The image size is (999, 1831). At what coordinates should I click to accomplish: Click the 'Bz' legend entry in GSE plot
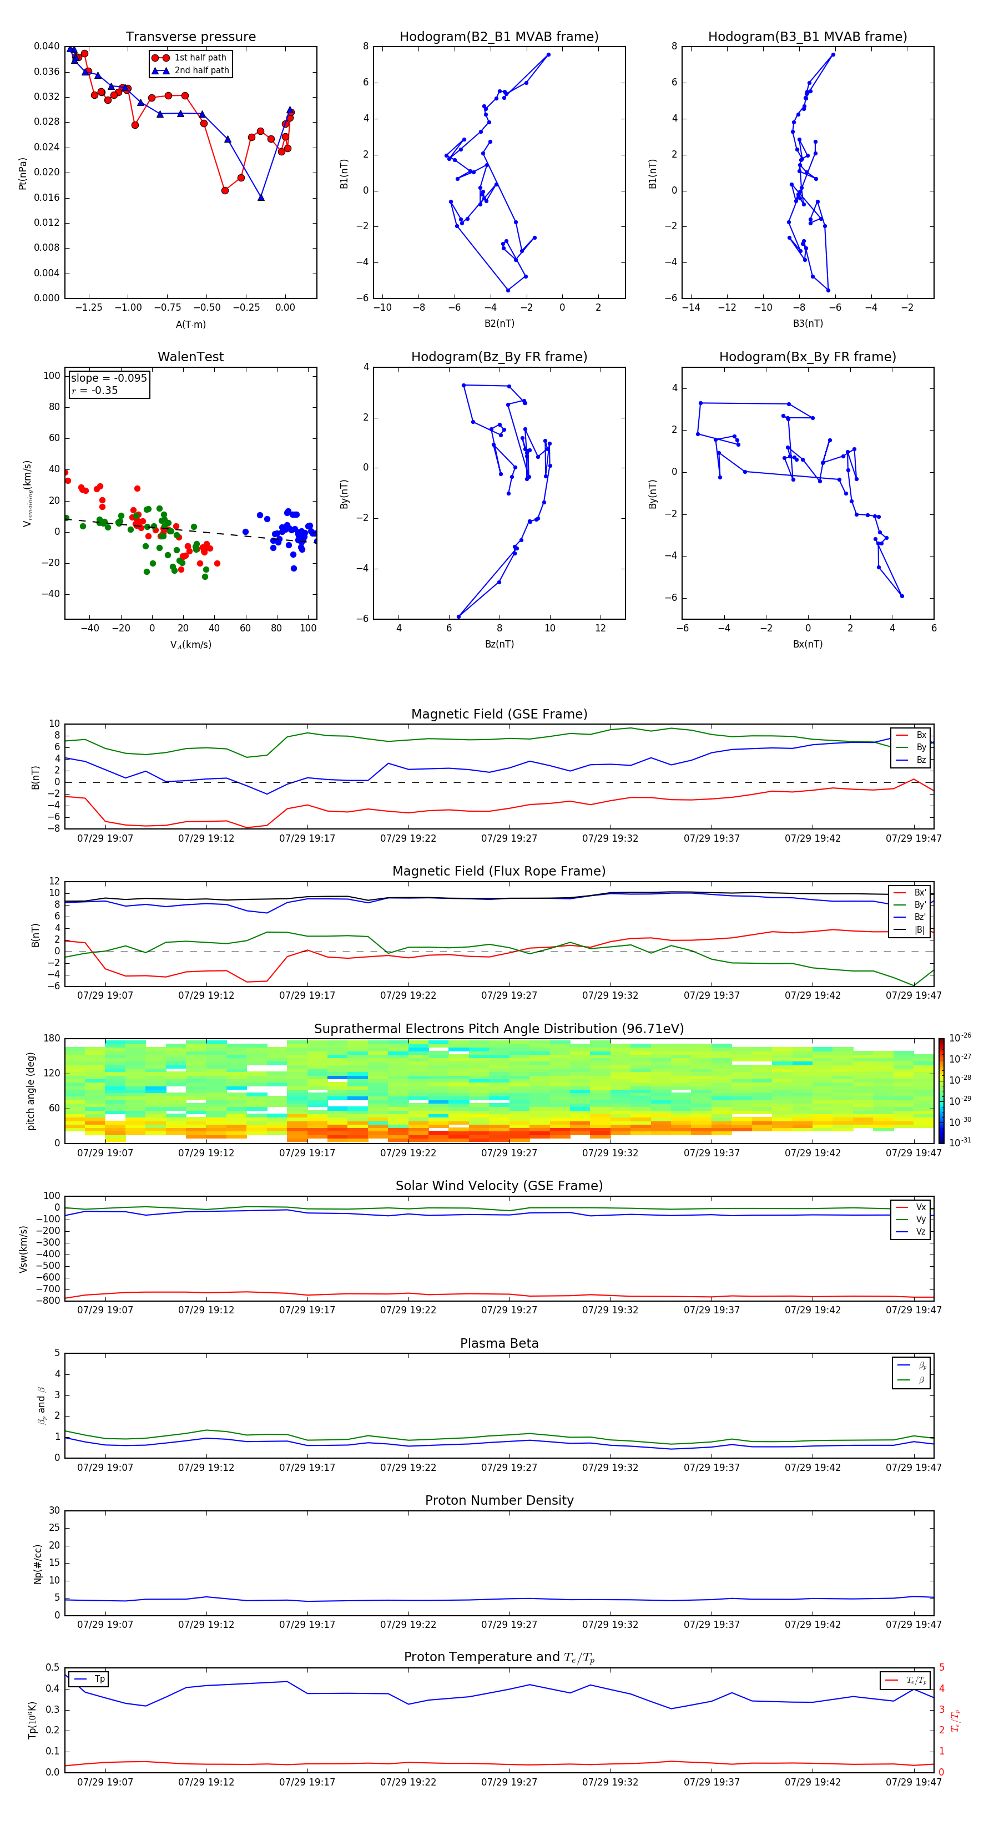(x=911, y=760)
